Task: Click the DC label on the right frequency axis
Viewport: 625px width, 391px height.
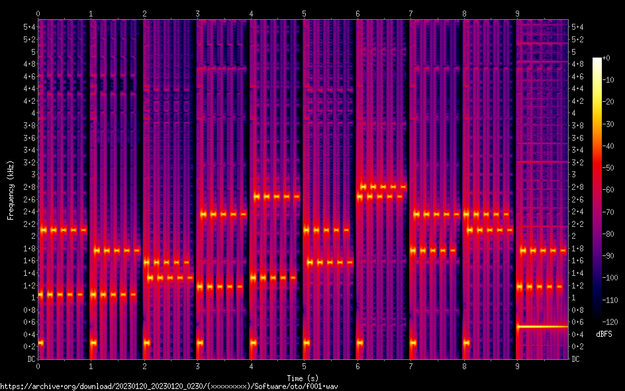Action: (x=576, y=359)
